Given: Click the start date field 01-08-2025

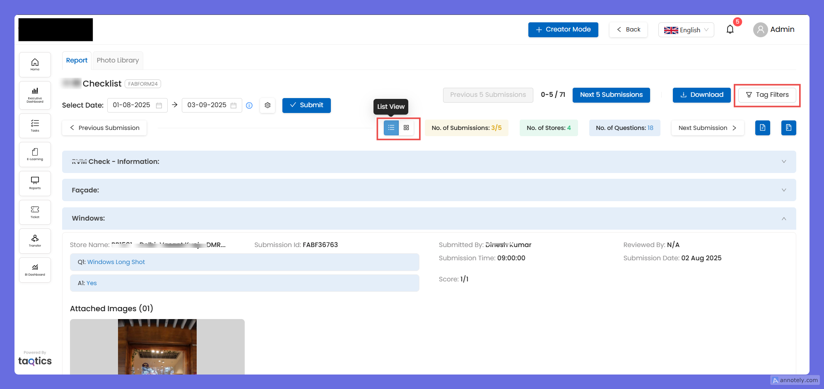Looking at the screenshot, I should pos(137,106).
